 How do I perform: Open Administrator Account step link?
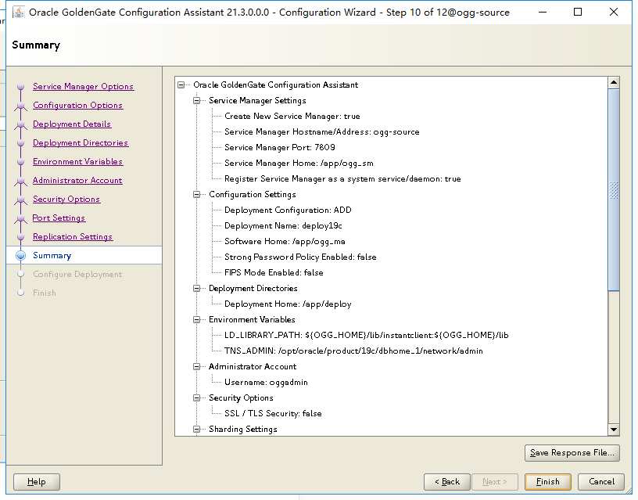coord(77,180)
